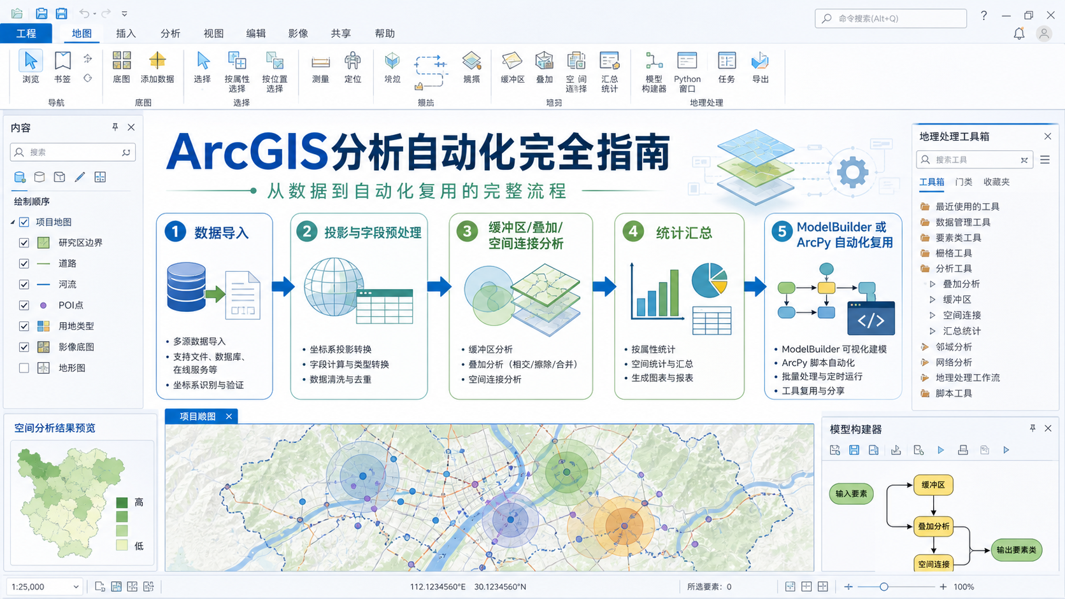Activate the 选择 select tool
The image size is (1065, 599).
pyautogui.click(x=203, y=66)
